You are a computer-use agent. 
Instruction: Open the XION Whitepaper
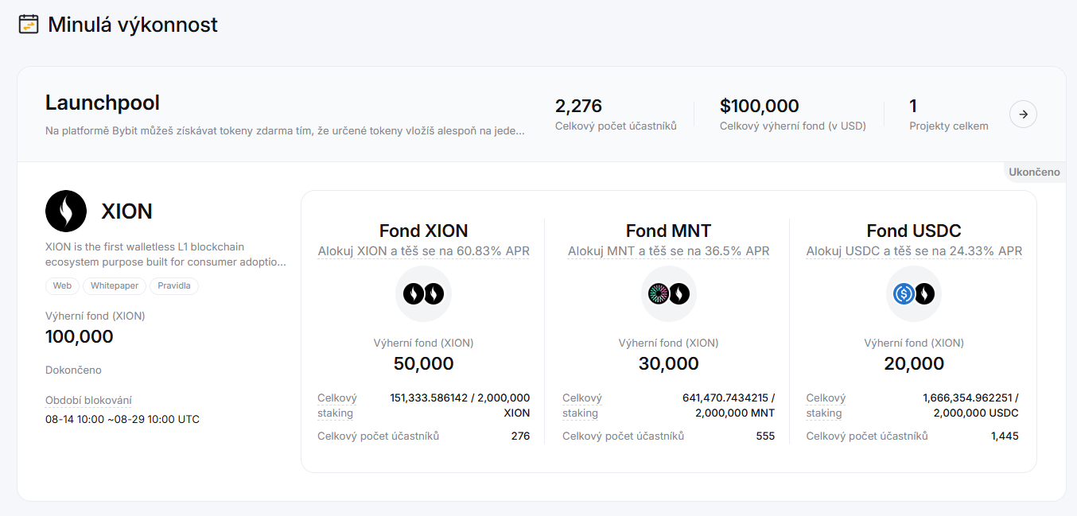point(115,286)
